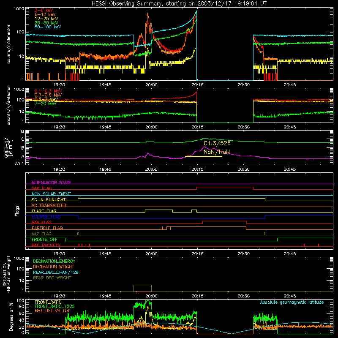
Task: Click the A0.1 level label on GOES axis
Action: pyautogui.click(x=19, y=164)
